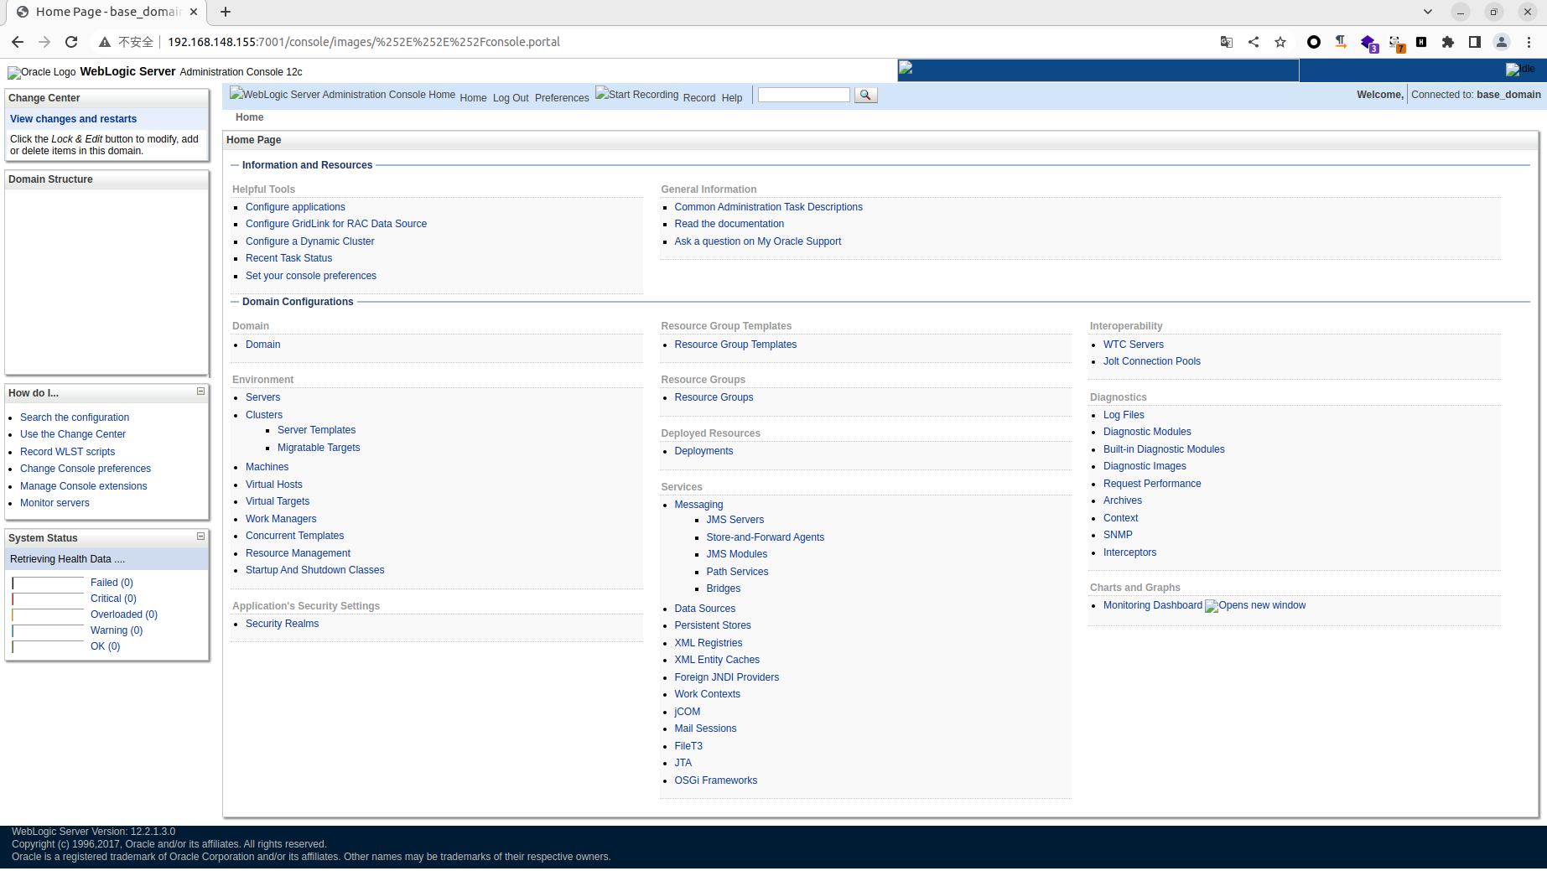This screenshot has width=1547, height=871.
Task: Bookmark this page with star icon
Action: (1280, 42)
